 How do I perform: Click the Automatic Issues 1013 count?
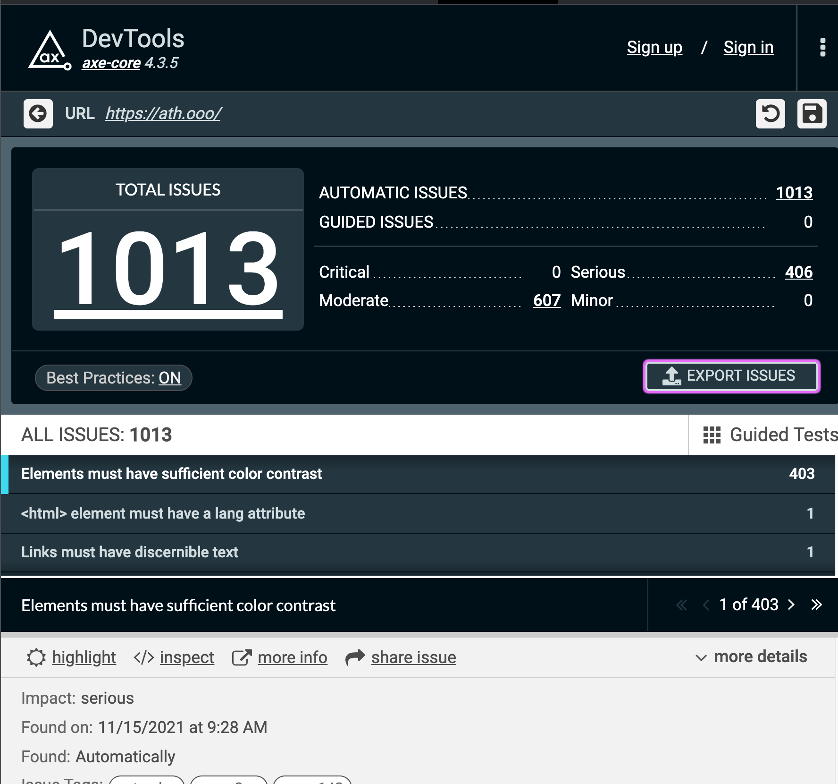[x=794, y=193]
